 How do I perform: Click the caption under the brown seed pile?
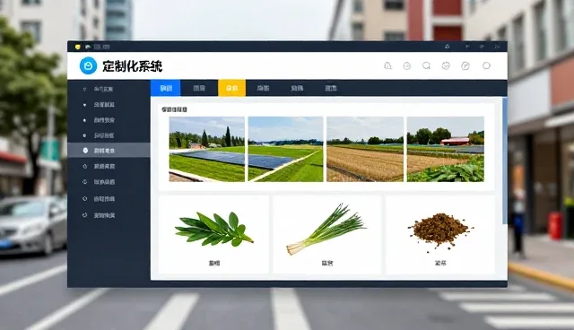tap(440, 263)
